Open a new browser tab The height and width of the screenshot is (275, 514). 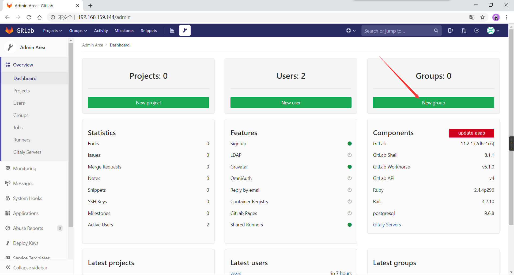tap(90, 6)
